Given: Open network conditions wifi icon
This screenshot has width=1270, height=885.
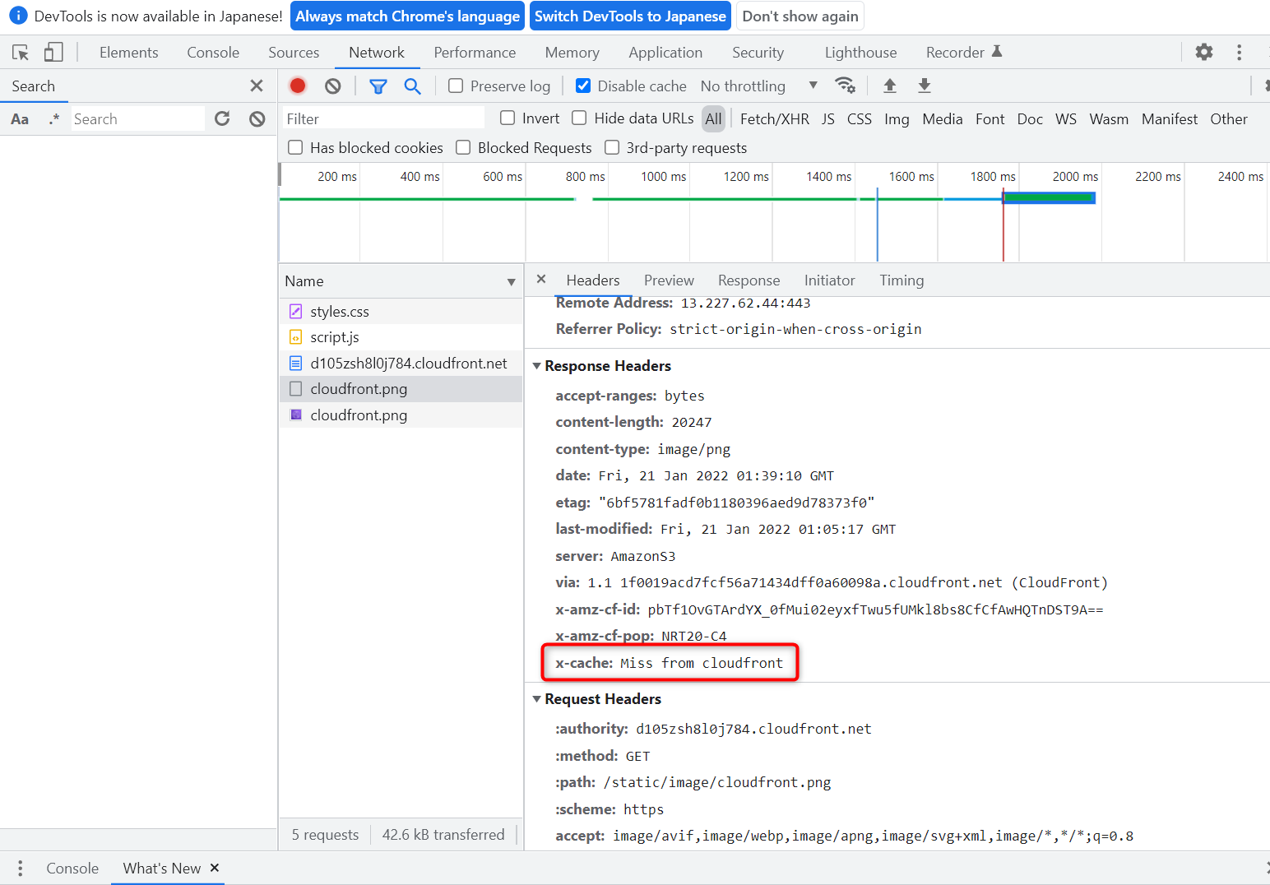Looking at the screenshot, I should tap(845, 86).
